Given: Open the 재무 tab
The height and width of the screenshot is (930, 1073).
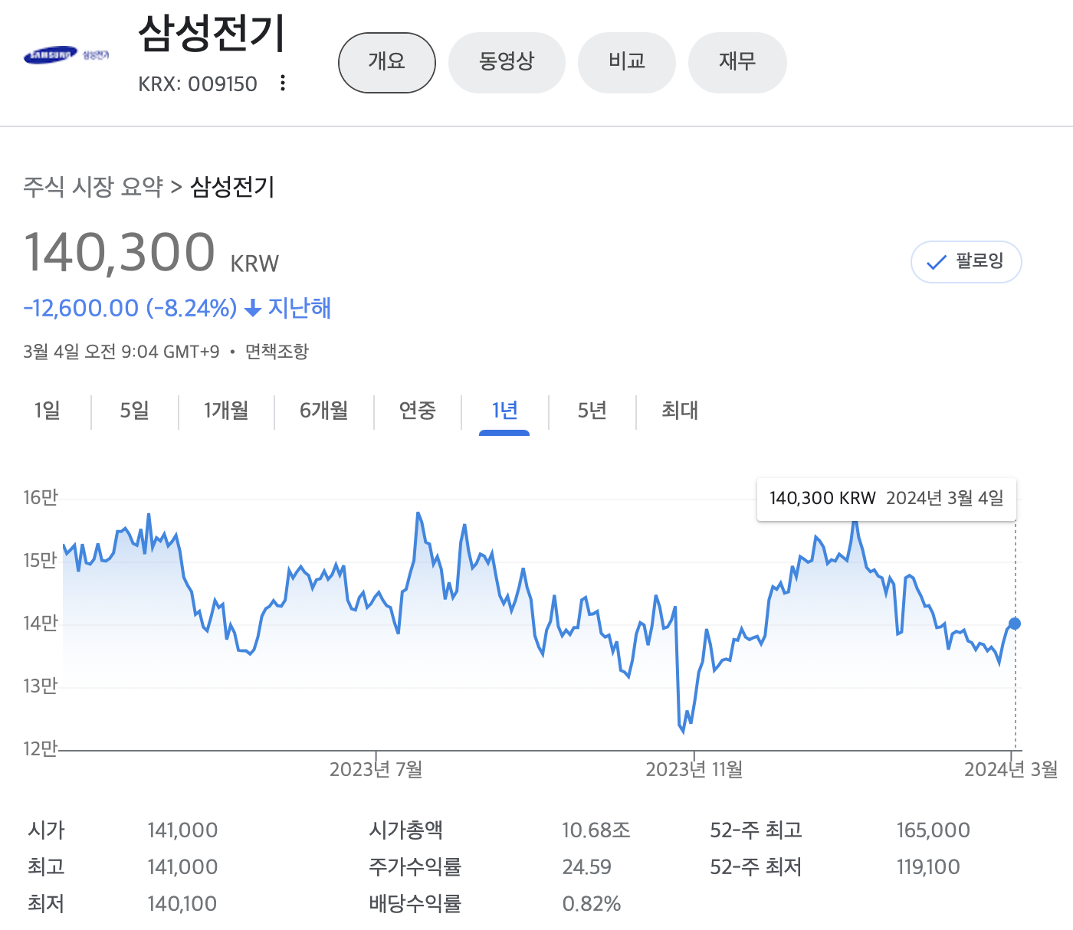Looking at the screenshot, I should pos(737,63).
